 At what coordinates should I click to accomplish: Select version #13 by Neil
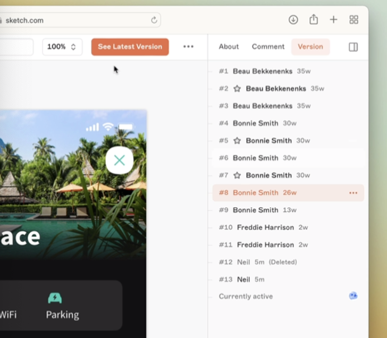tap(243, 280)
